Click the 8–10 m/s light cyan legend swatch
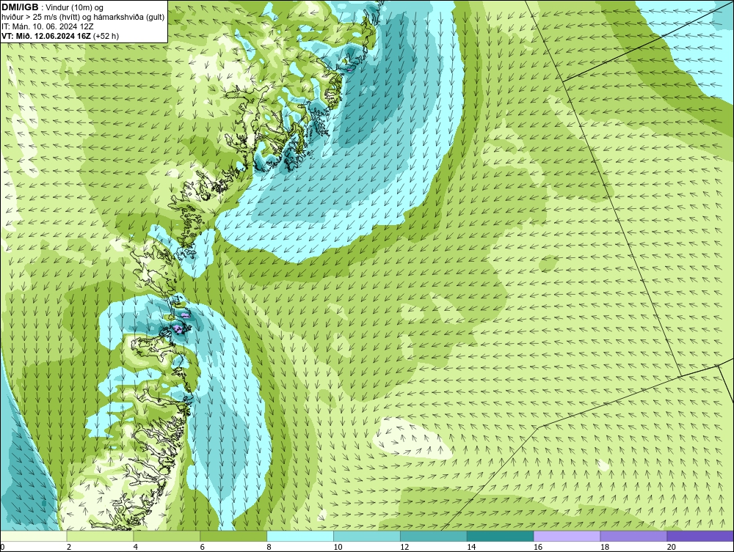734x552 pixels. [300, 536]
